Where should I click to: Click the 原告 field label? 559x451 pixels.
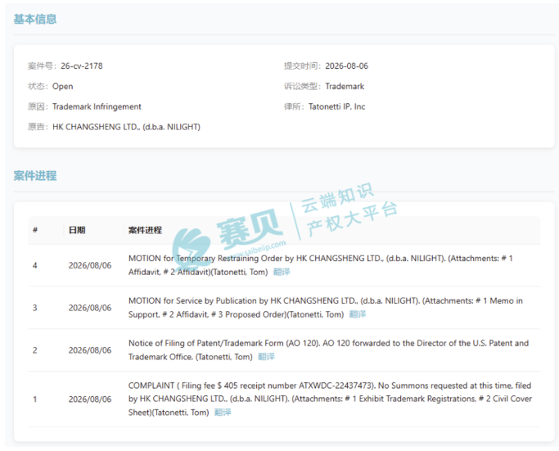(38, 127)
